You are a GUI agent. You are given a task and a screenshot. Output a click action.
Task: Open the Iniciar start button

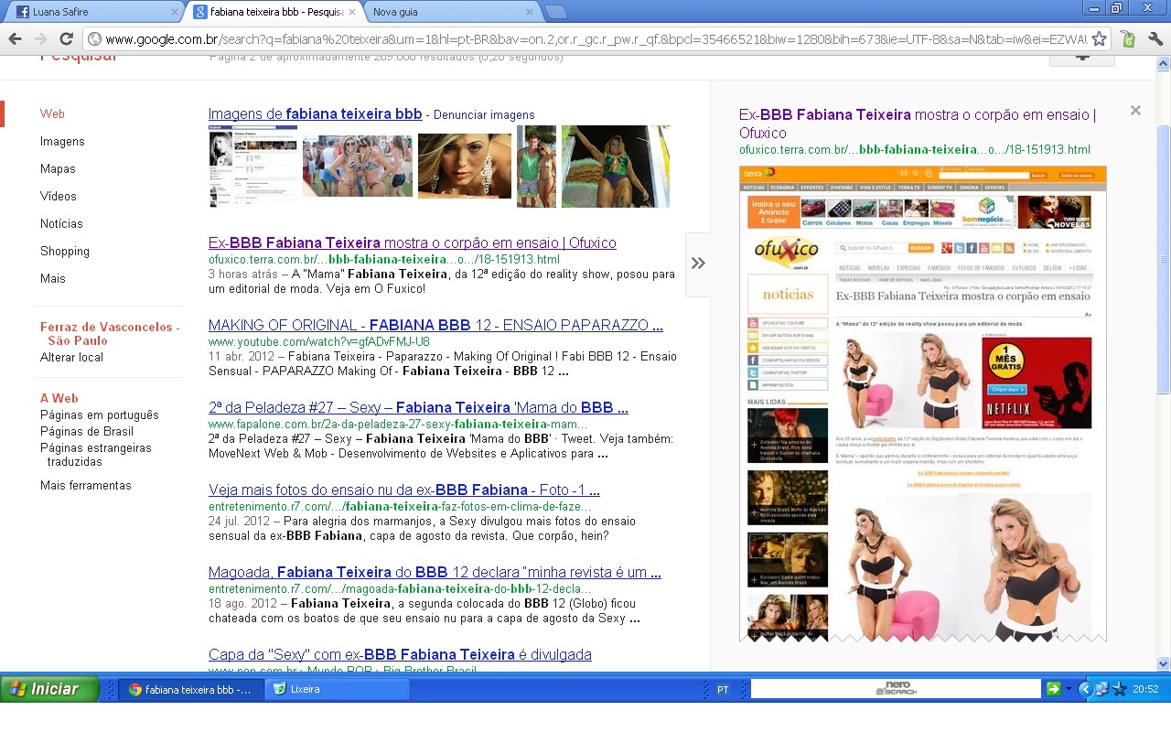coord(49,689)
